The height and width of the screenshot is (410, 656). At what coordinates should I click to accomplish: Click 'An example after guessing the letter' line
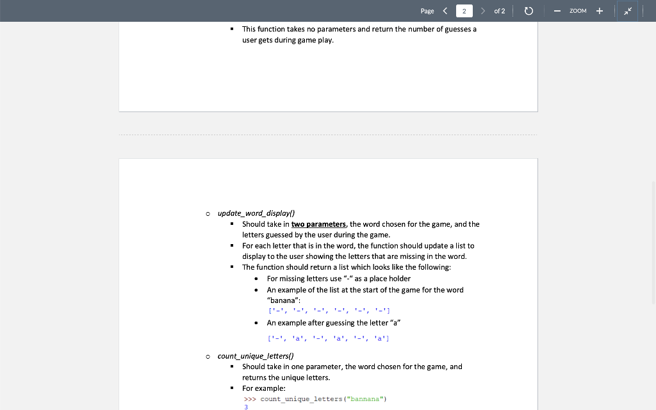pos(333,323)
